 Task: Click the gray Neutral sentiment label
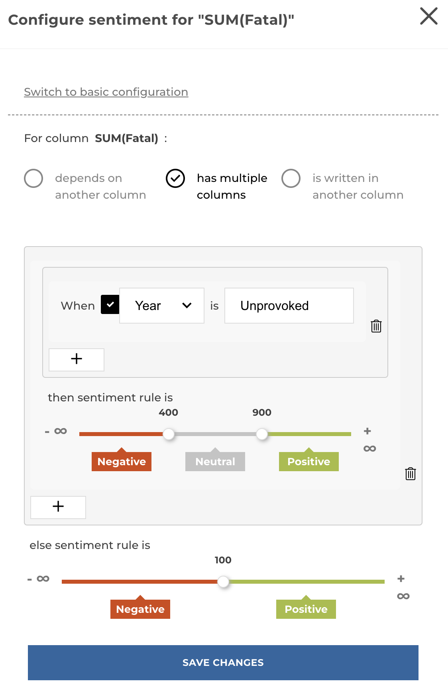[x=215, y=462]
